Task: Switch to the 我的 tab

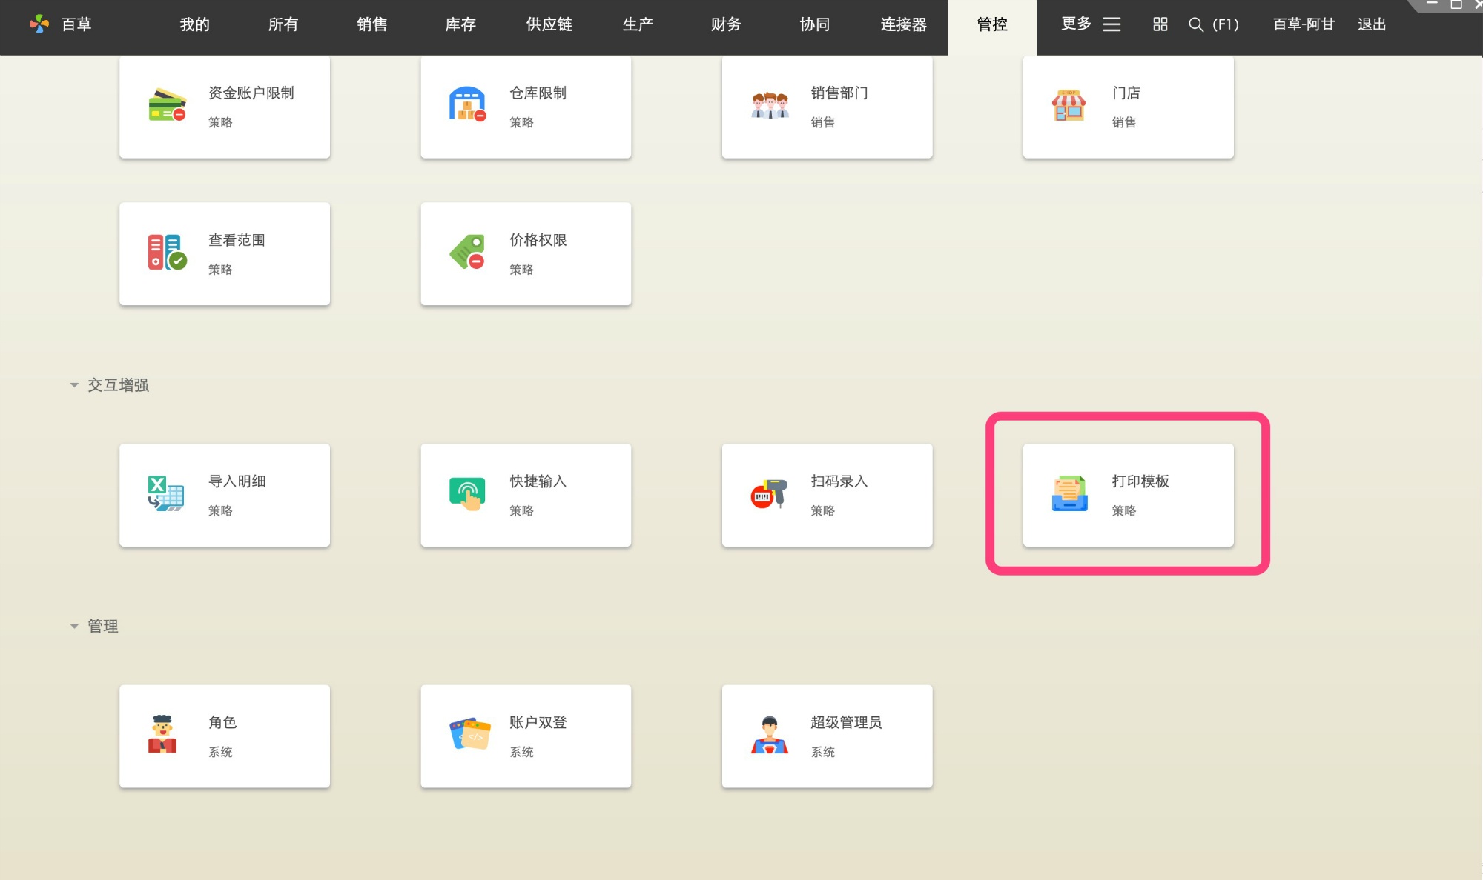Action: (195, 24)
